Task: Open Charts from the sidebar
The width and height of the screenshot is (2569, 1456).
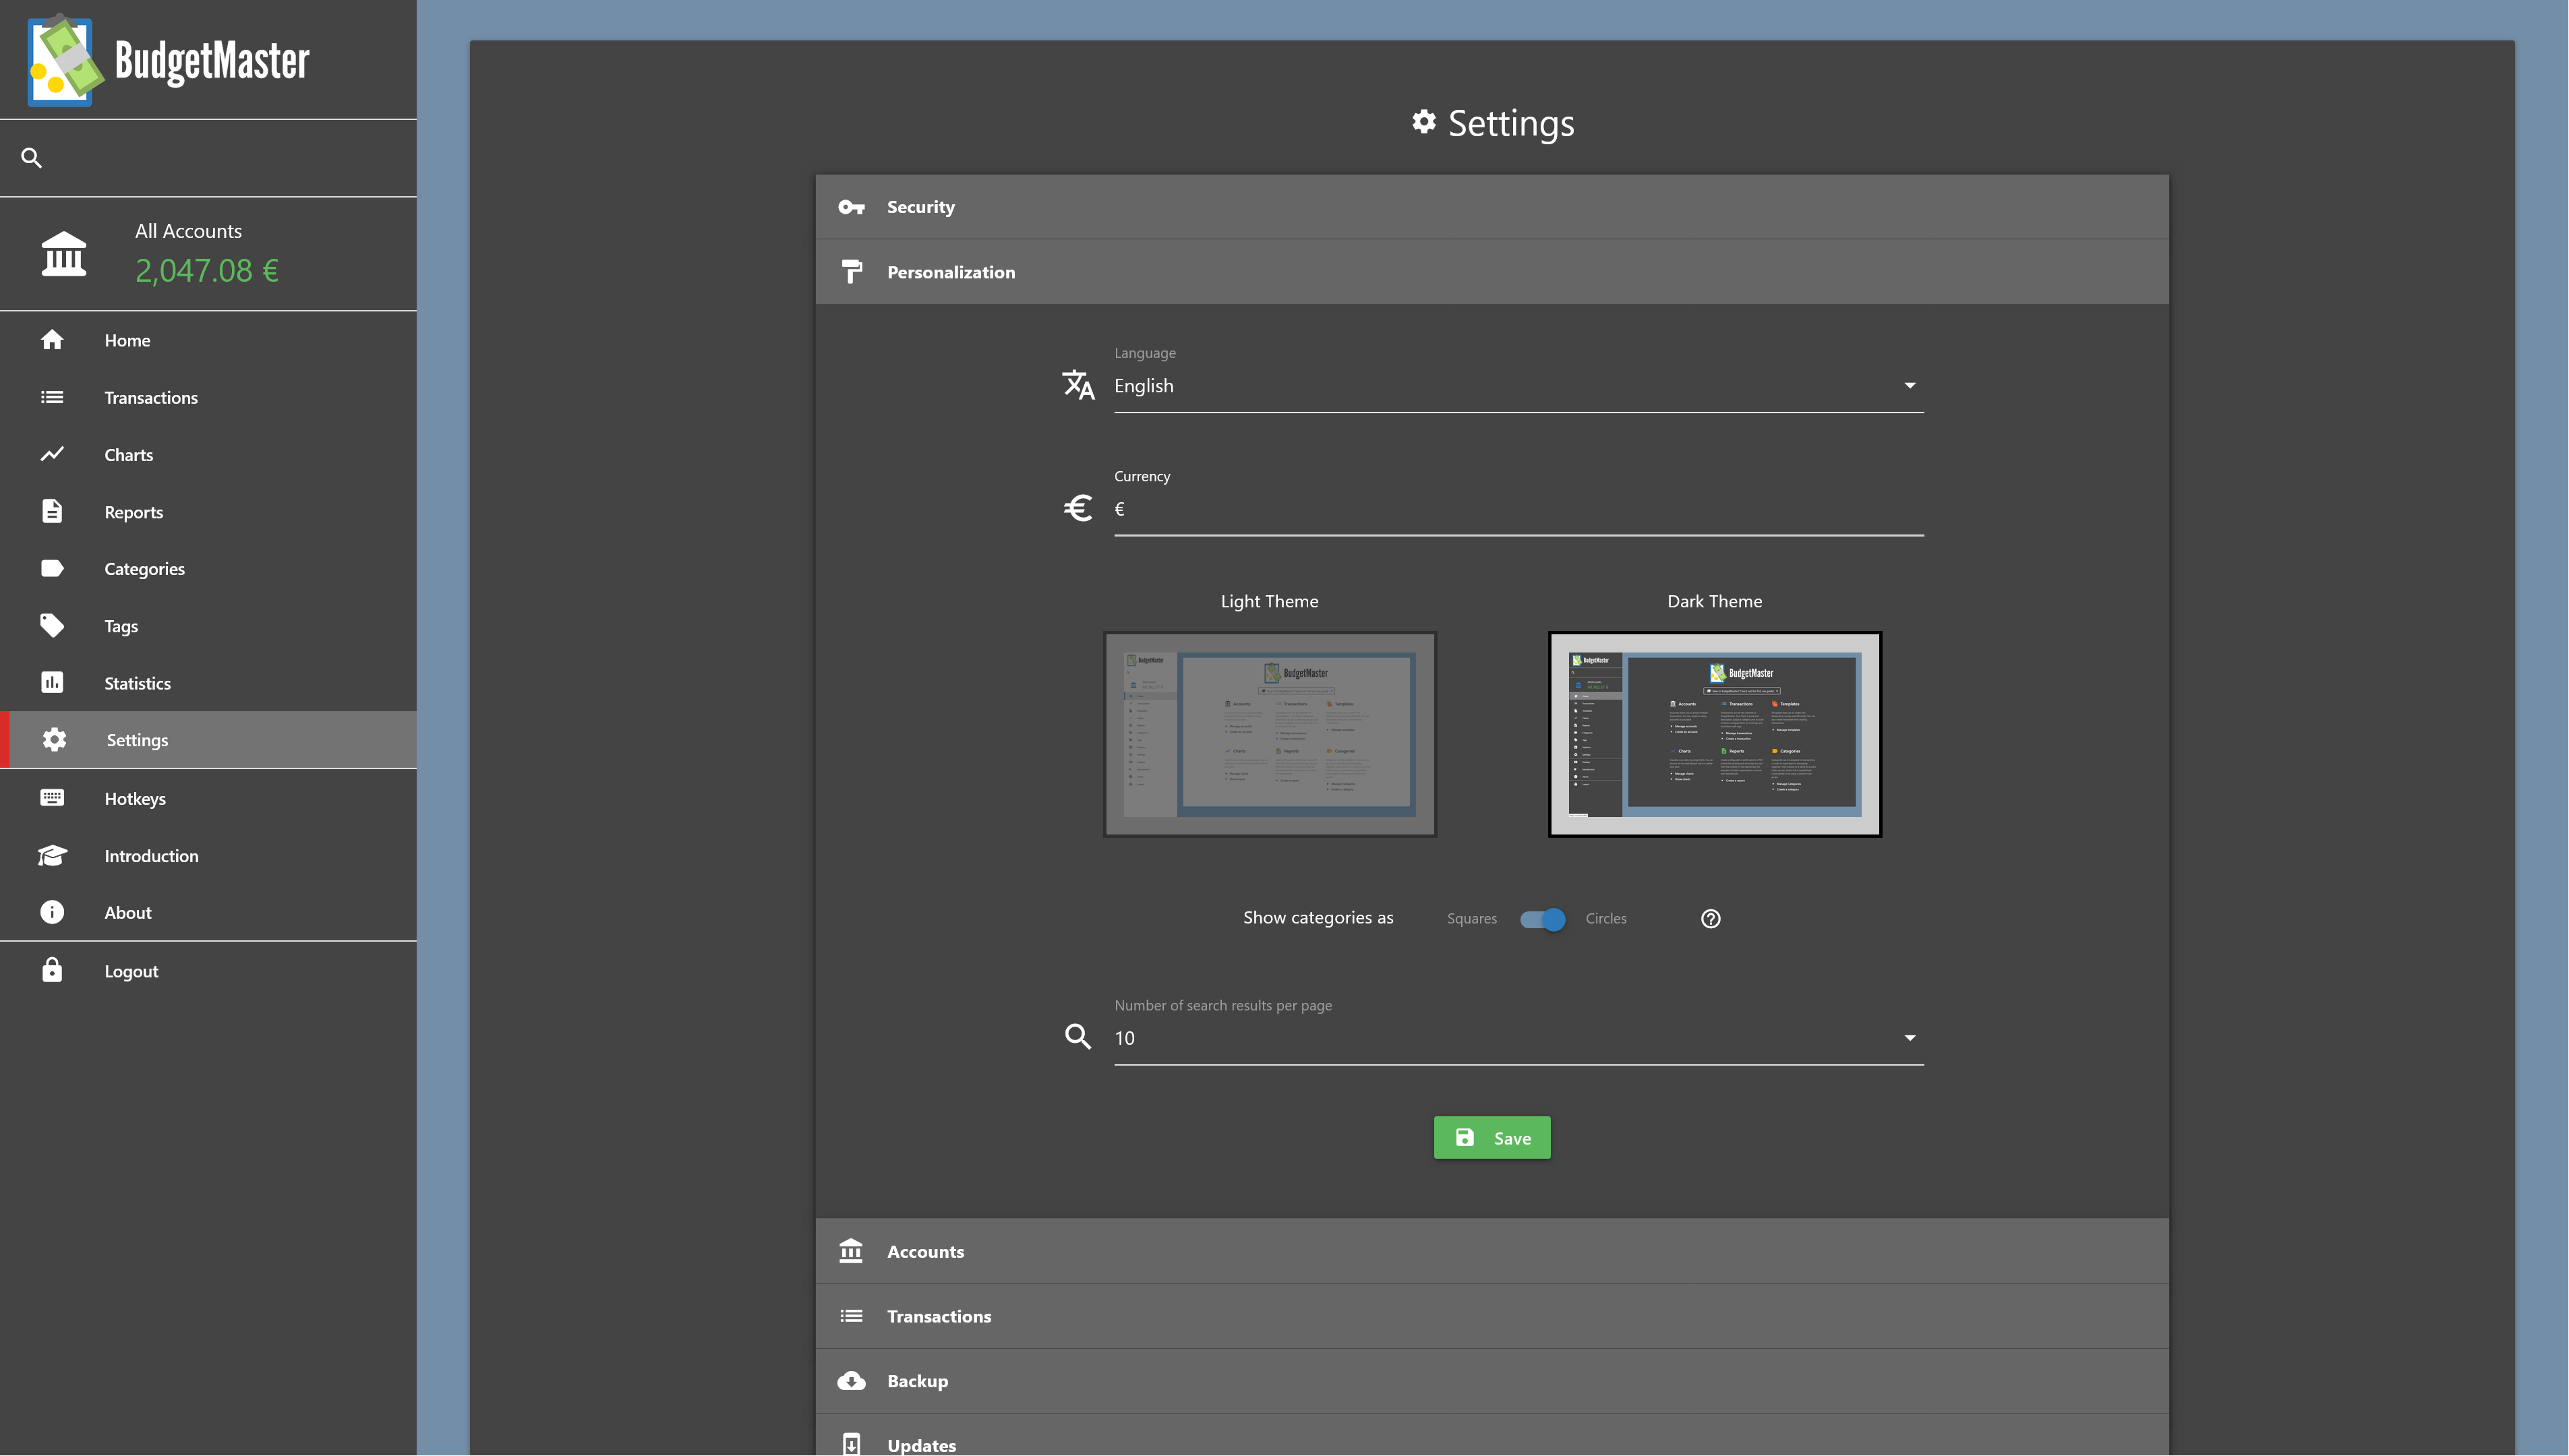Action: pyautogui.click(x=208, y=454)
